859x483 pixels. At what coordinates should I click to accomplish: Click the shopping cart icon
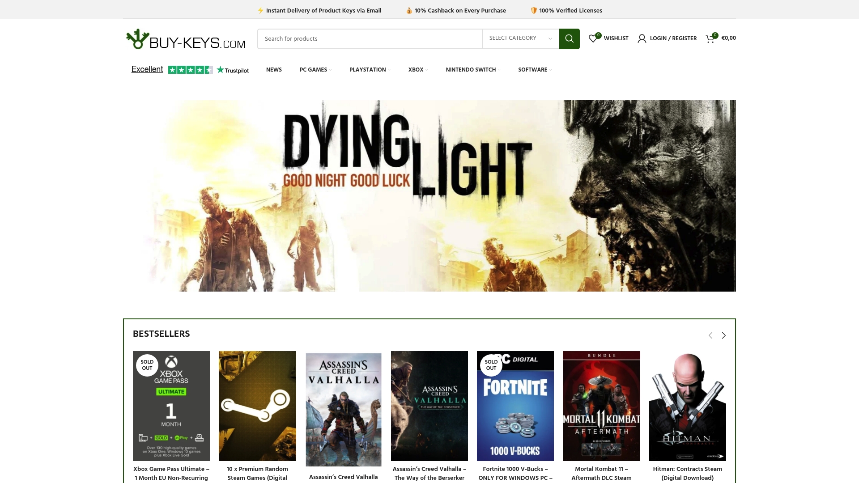point(710,39)
